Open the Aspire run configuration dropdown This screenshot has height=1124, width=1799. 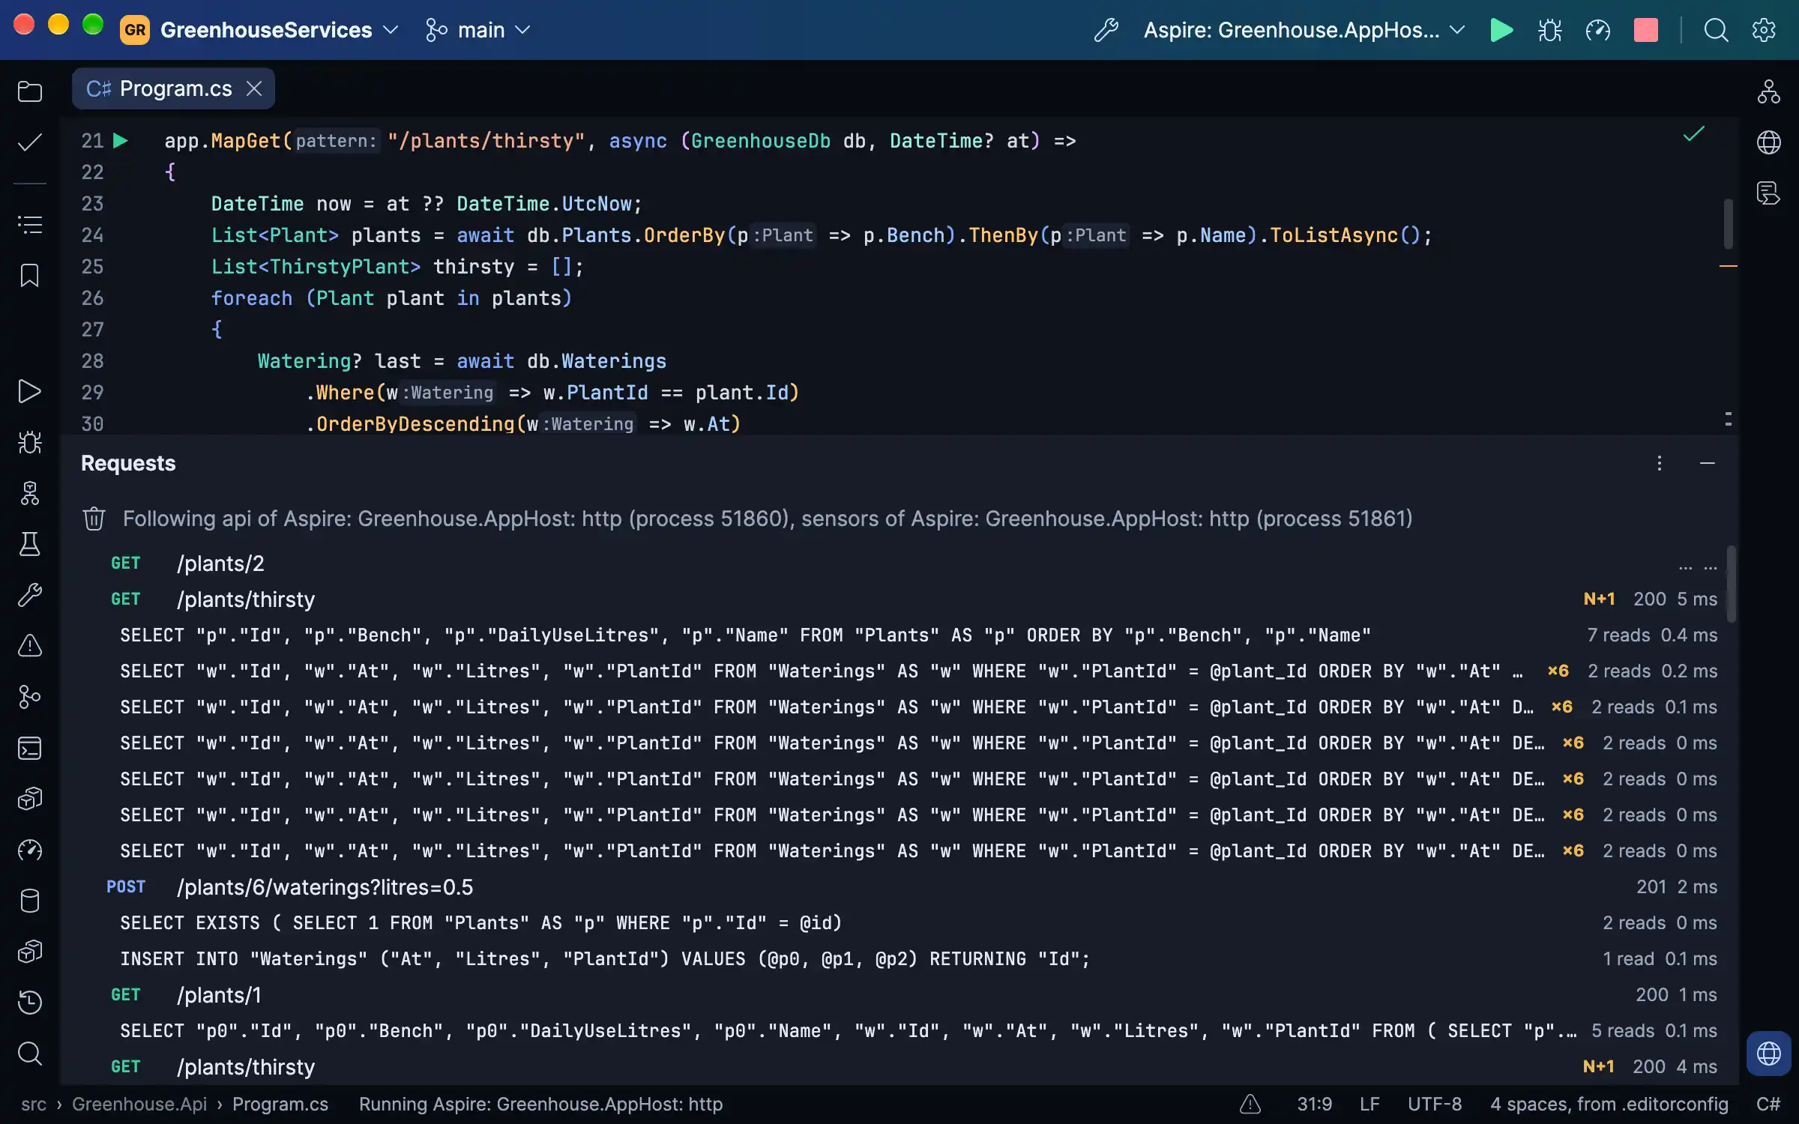tap(1304, 30)
